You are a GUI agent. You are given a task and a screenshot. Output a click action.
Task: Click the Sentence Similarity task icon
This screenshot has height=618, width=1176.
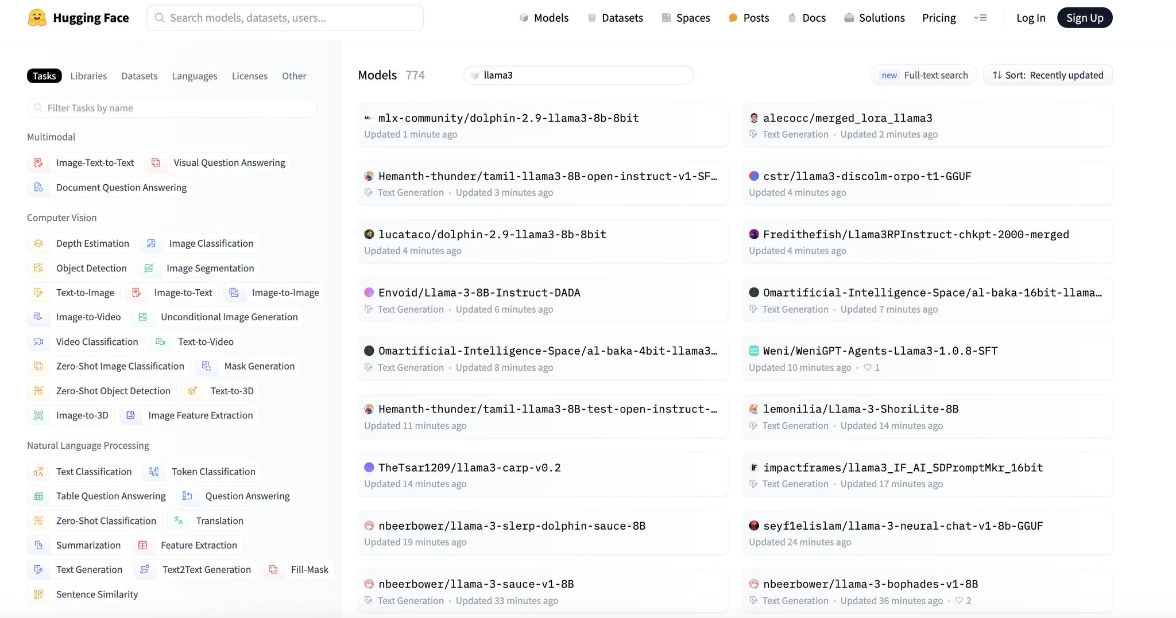pyautogui.click(x=38, y=594)
